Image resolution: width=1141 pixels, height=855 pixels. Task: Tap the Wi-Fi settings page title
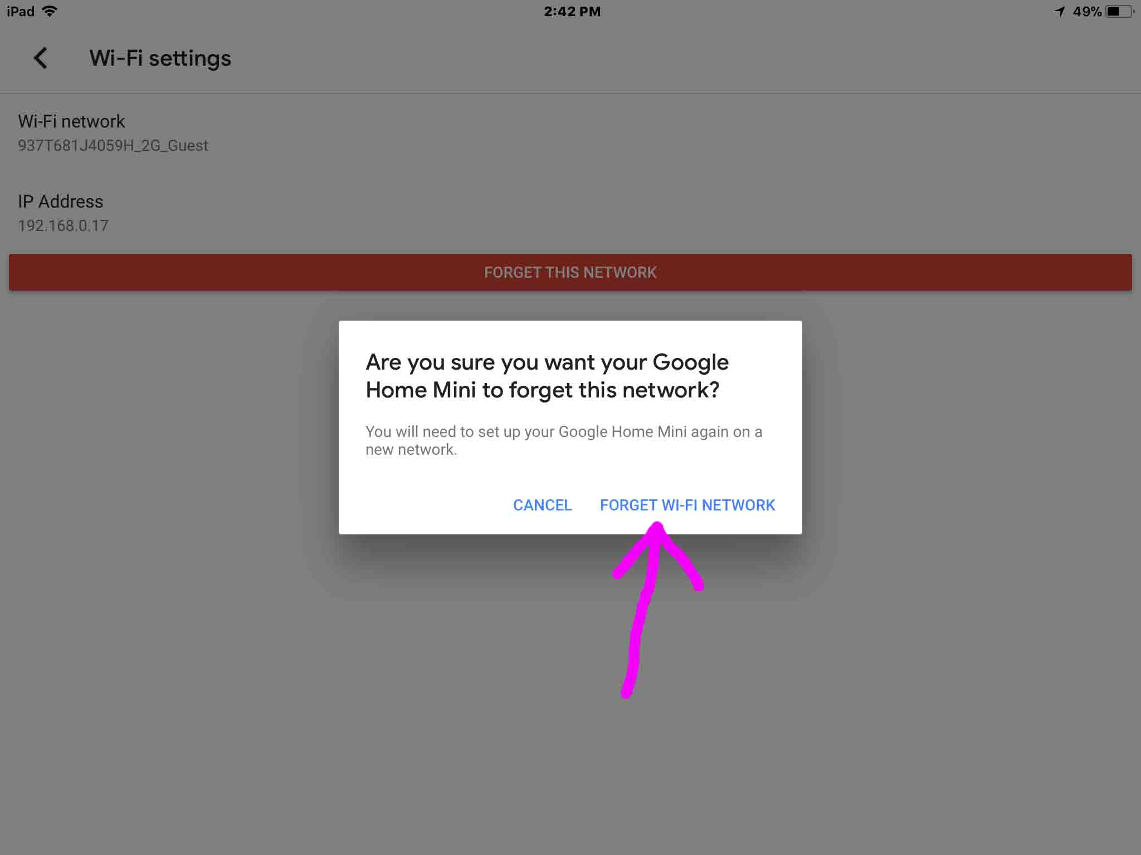click(x=160, y=58)
